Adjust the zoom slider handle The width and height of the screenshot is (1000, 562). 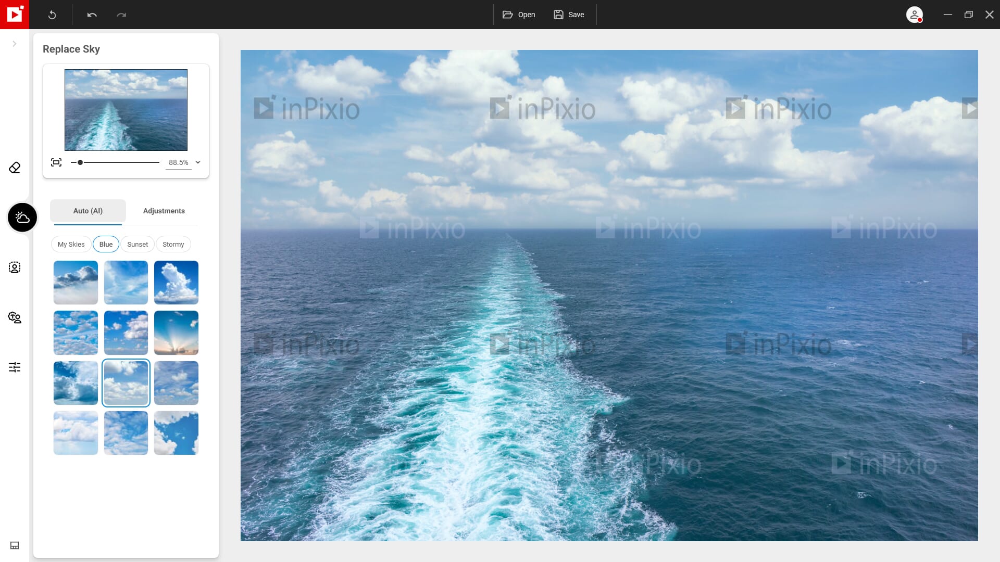(x=80, y=162)
